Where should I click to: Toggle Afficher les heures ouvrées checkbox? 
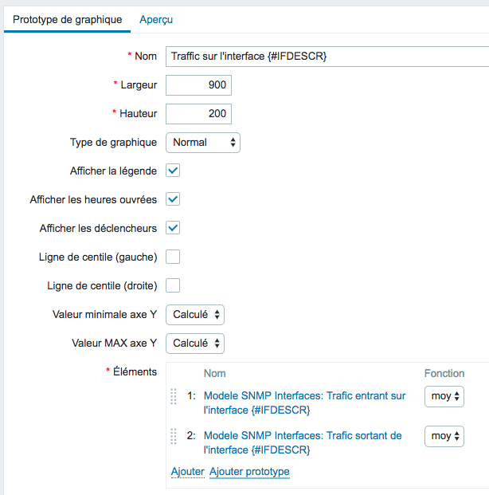(173, 199)
